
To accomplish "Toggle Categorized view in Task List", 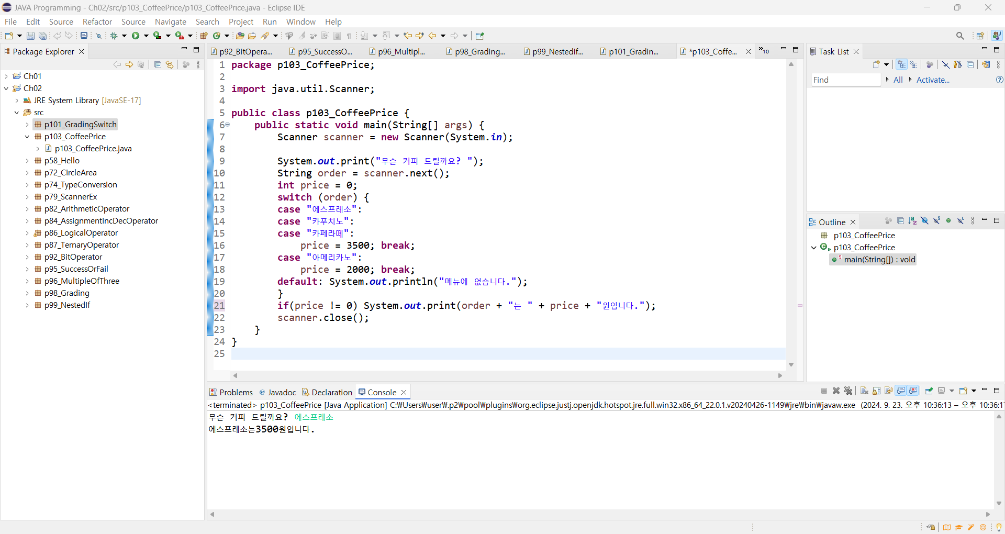I will [901, 64].
